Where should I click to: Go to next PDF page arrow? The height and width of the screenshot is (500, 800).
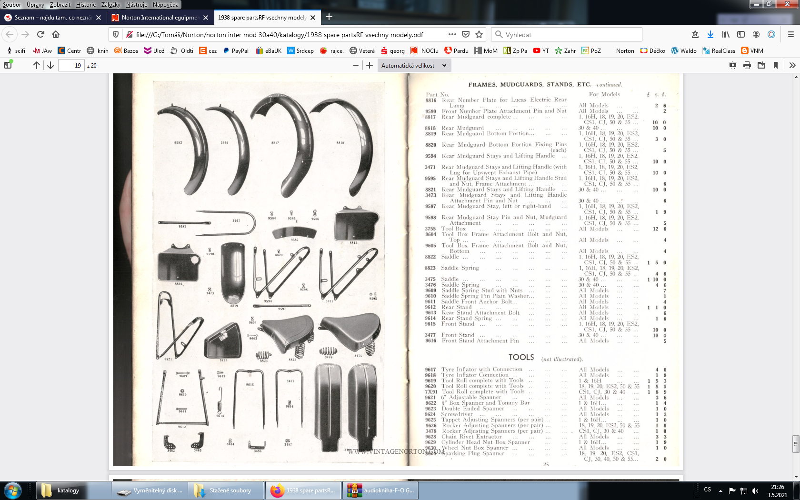pos(50,65)
